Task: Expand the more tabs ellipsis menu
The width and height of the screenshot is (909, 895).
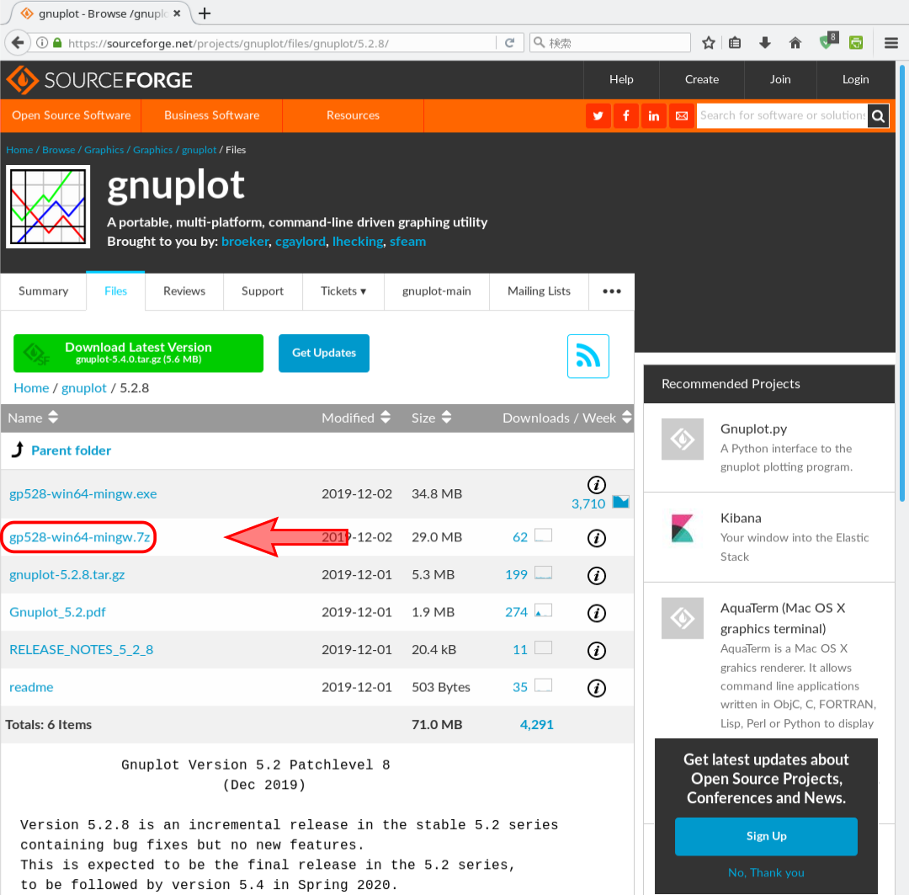Action: coord(612,291)
